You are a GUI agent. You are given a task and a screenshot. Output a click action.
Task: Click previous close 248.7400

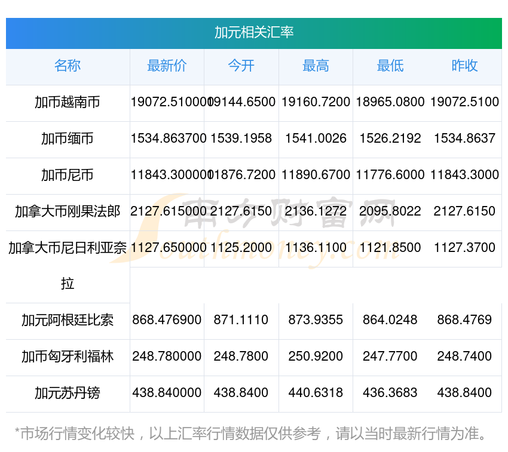pyautogui.click(x=464, y=356)
